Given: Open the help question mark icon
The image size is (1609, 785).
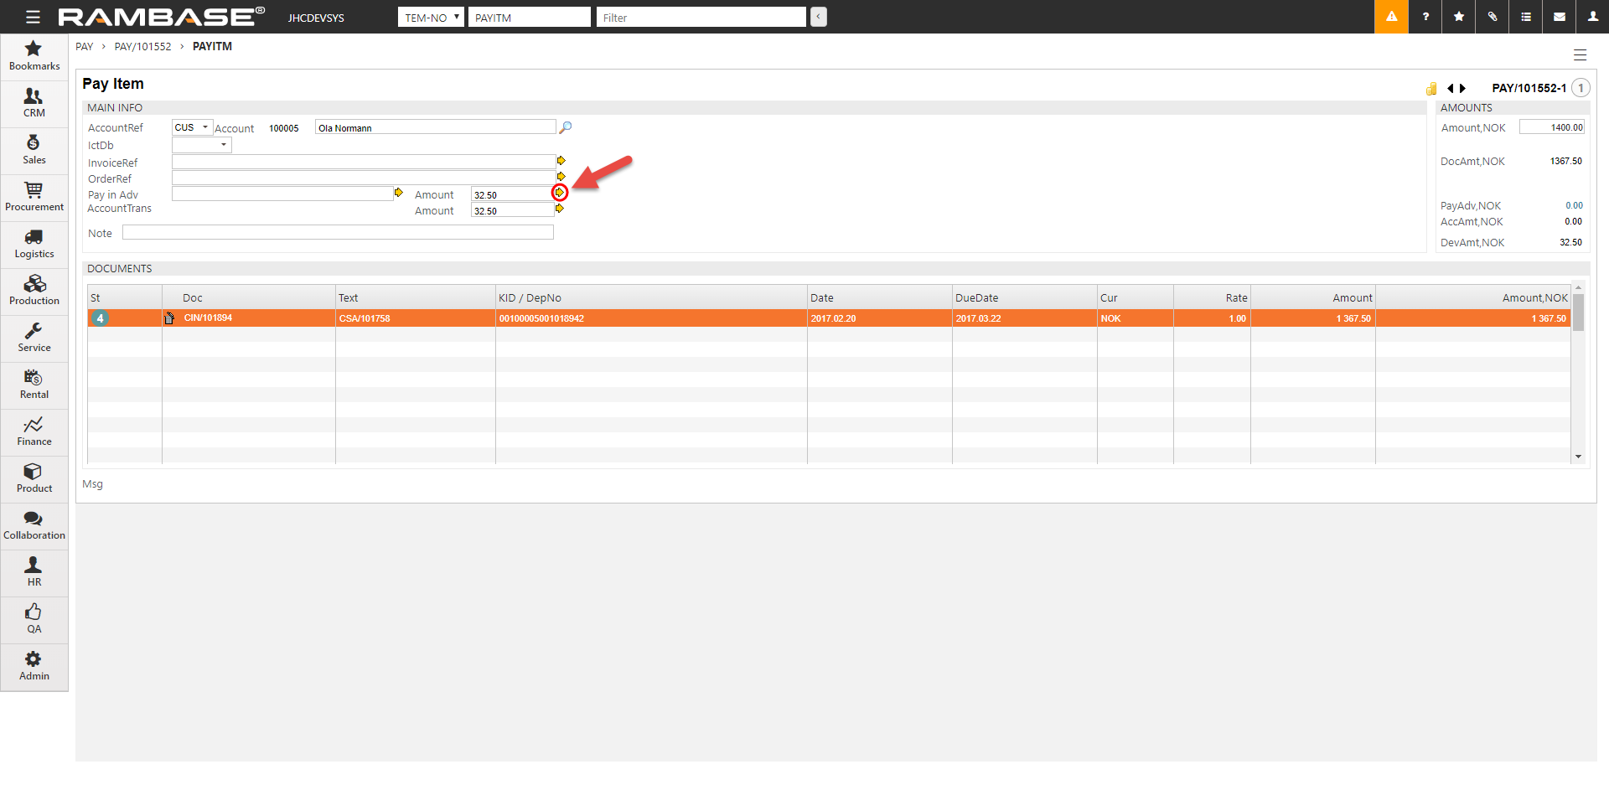Looking at the screenshot, I should [x=1425, y=17].
